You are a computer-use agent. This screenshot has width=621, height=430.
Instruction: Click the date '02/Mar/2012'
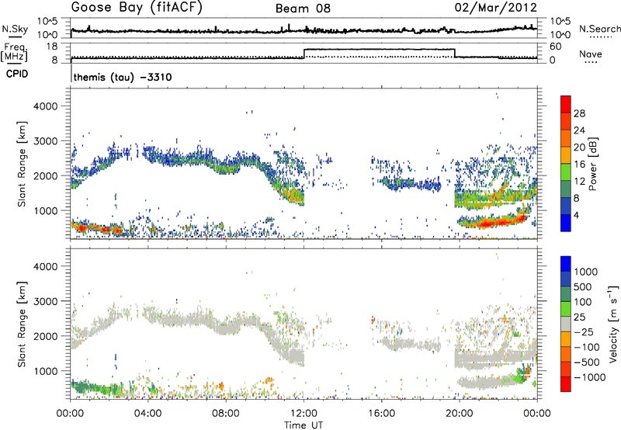[496, 8]
